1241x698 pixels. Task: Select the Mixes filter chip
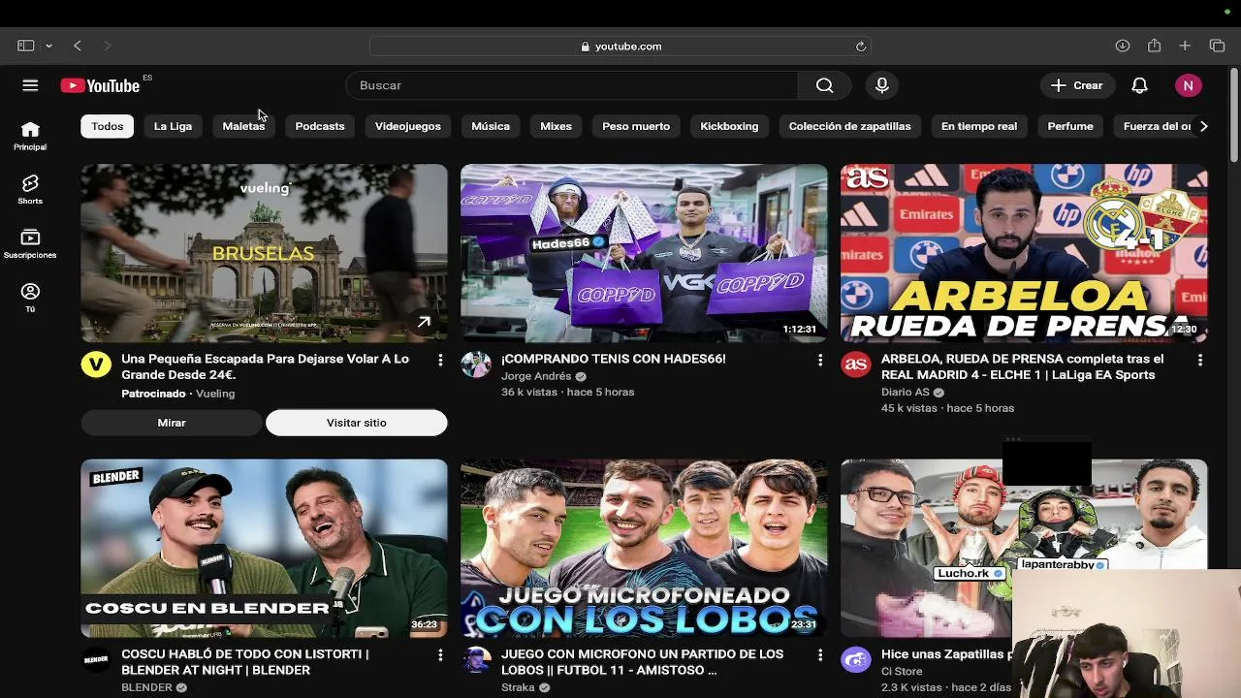(x=556, y=126)
